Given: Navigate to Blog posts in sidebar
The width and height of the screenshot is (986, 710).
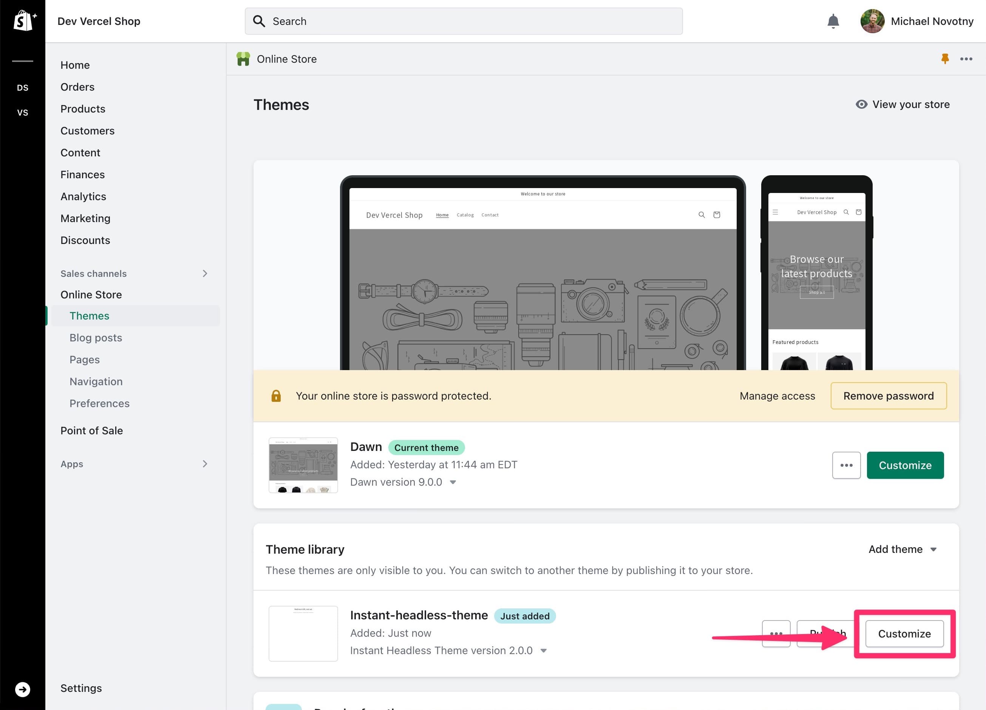Looking at the screenshot, I should click(x=96, y=338).
